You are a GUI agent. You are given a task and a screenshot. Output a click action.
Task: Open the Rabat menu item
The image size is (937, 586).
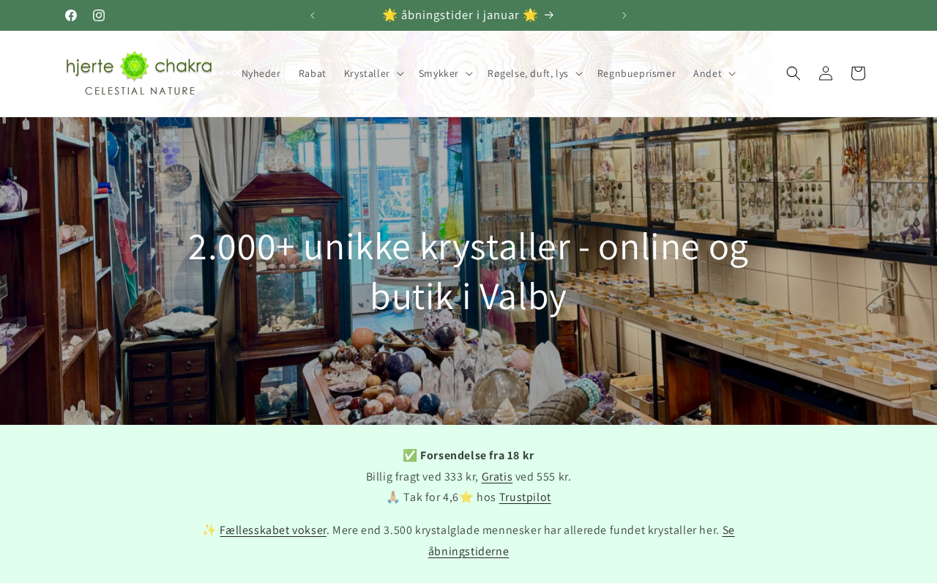coord(313,73)
